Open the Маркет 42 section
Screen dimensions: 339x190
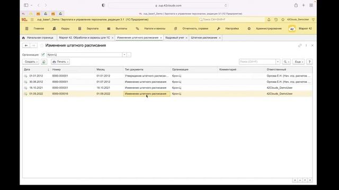click(305, 28)
